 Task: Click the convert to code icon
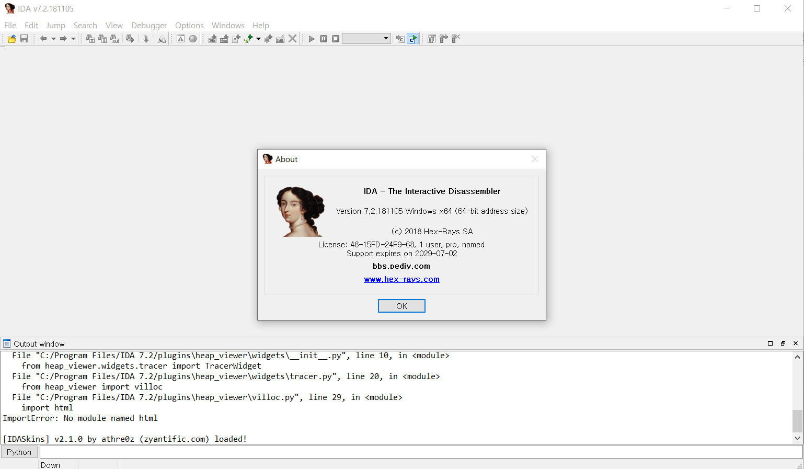tap(212, 39)
